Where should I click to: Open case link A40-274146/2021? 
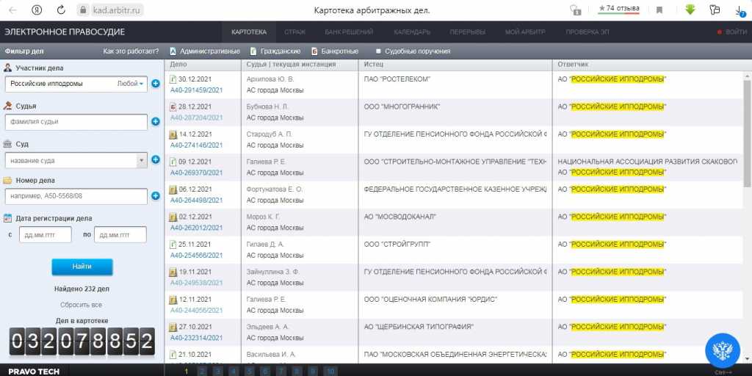[x=196, y=145]
